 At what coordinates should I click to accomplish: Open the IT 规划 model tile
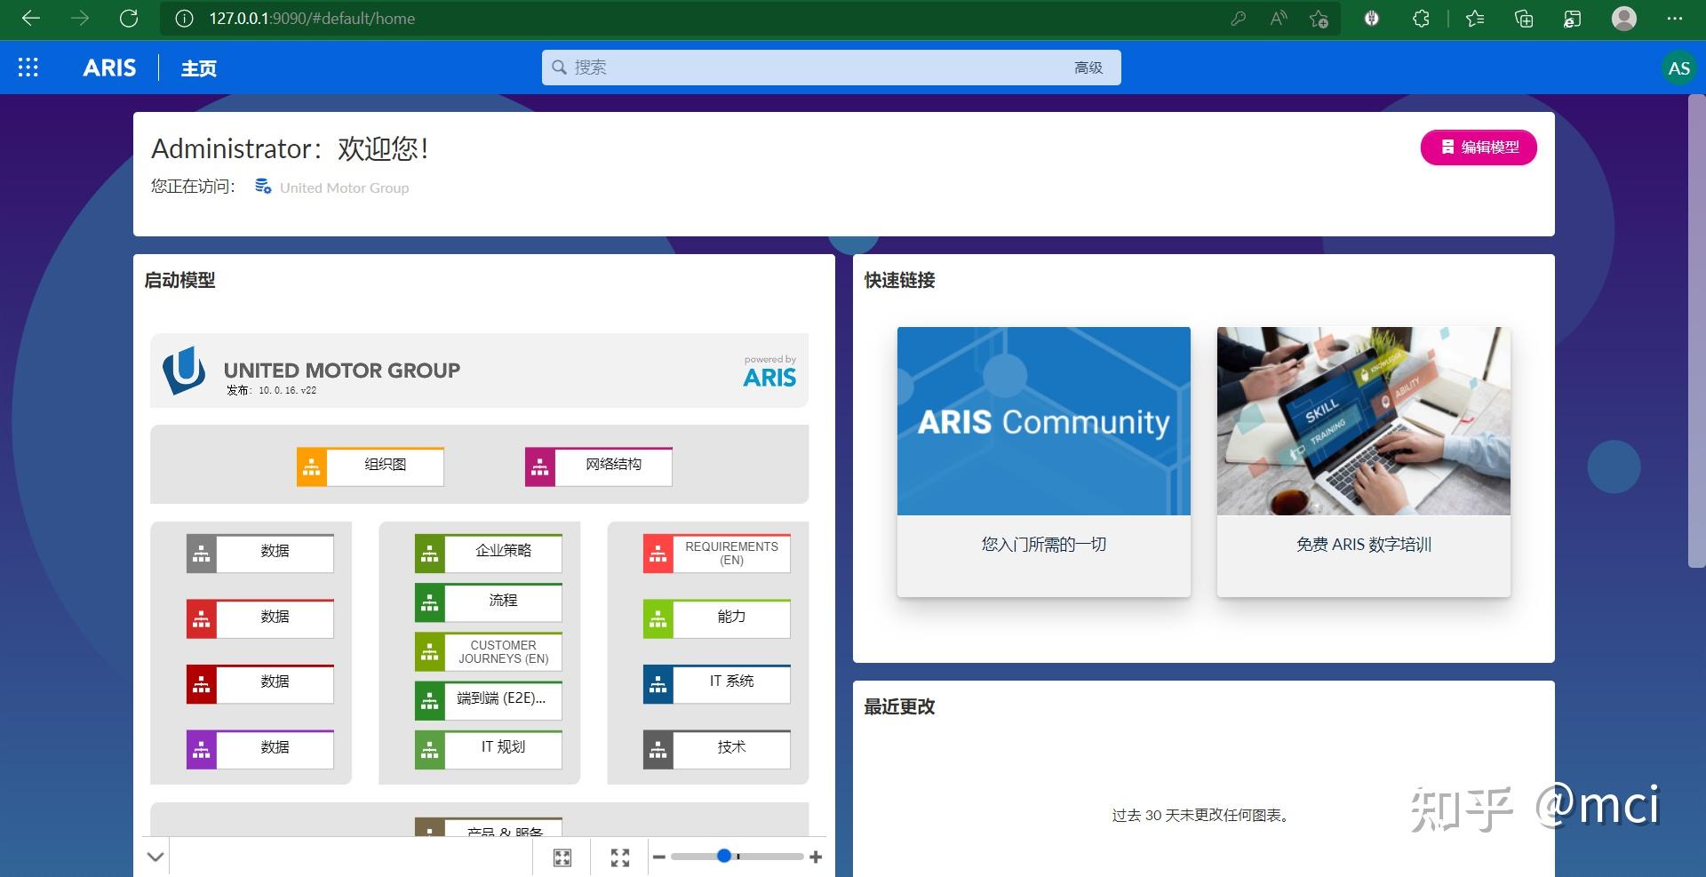point(489,749)
